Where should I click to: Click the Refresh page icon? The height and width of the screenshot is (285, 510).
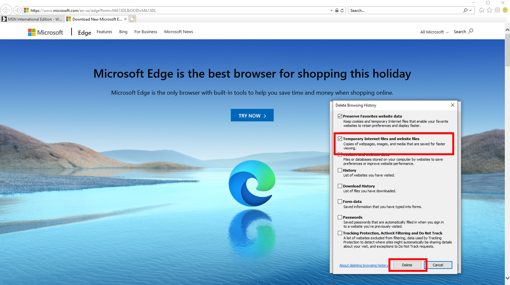(x=342, y=10)
